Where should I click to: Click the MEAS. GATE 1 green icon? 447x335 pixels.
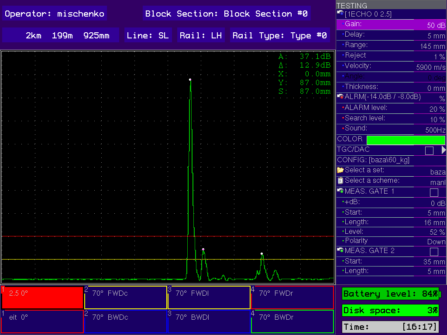coord(340,191)
